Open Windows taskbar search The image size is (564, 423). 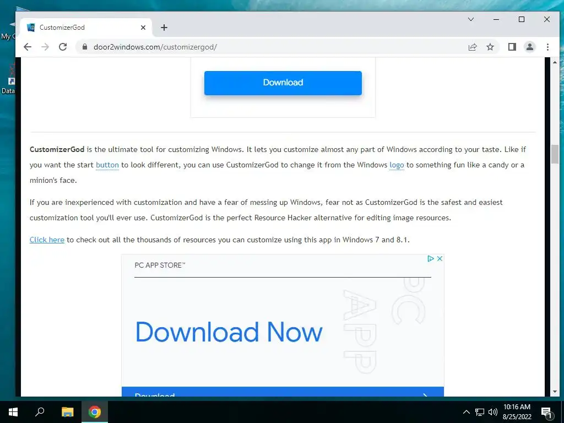point(40,412)
